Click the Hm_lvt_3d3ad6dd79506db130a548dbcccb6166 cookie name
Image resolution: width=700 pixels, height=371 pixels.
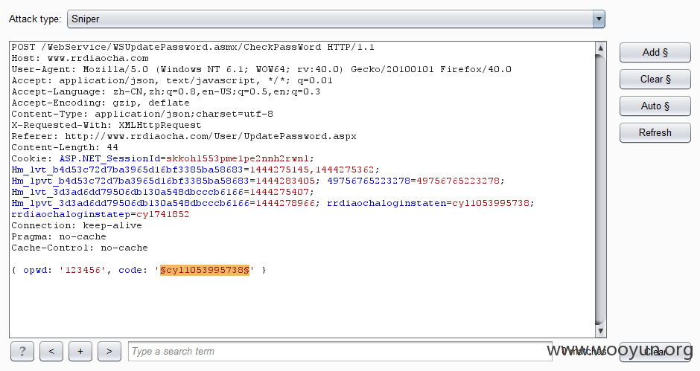pyautogui.click(x=127, y=192)
